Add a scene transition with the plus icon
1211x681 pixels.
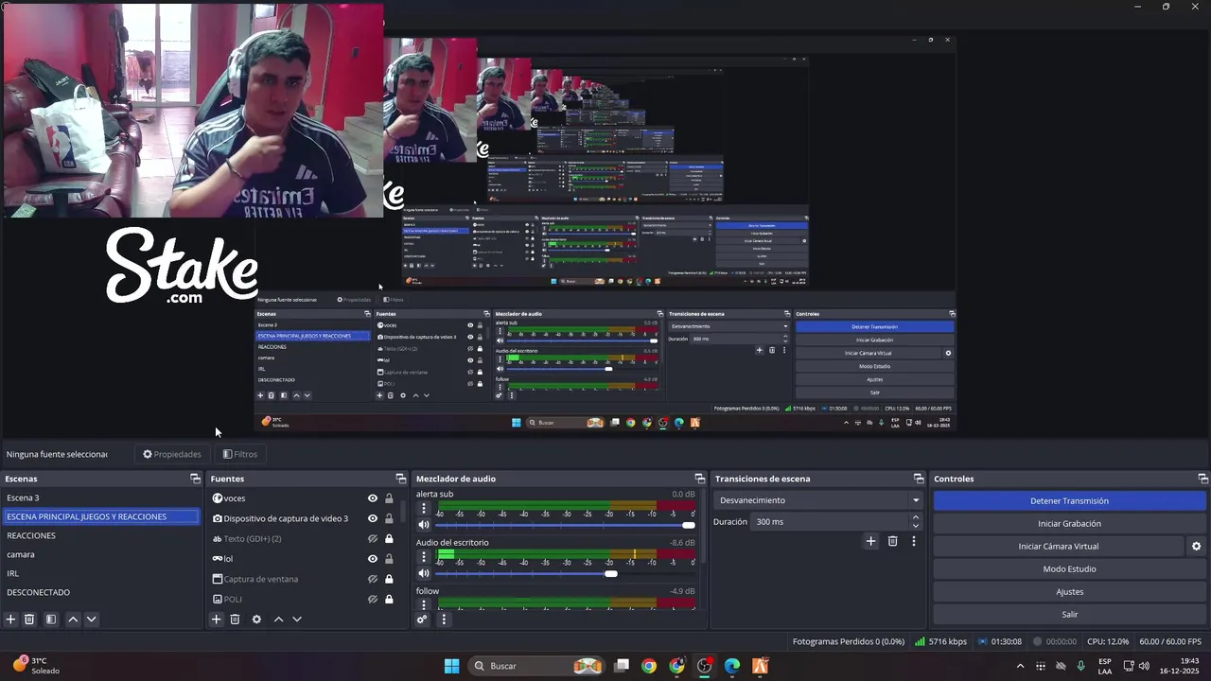pyautogui.click(x=870, y=541)
